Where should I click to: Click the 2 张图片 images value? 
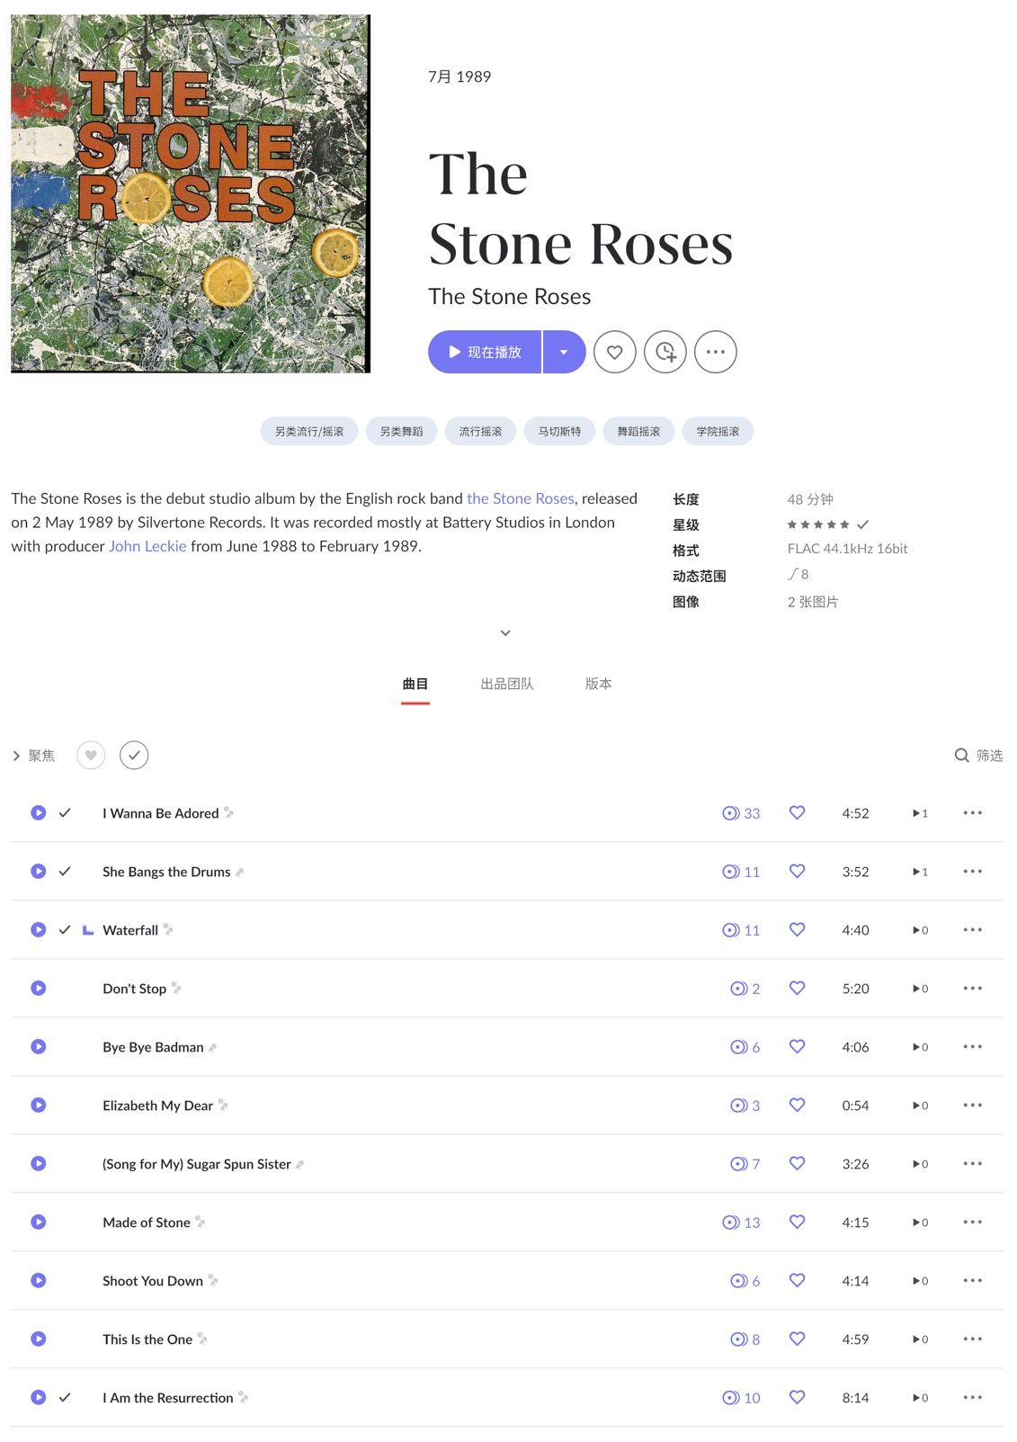click(x=813, y=602)
